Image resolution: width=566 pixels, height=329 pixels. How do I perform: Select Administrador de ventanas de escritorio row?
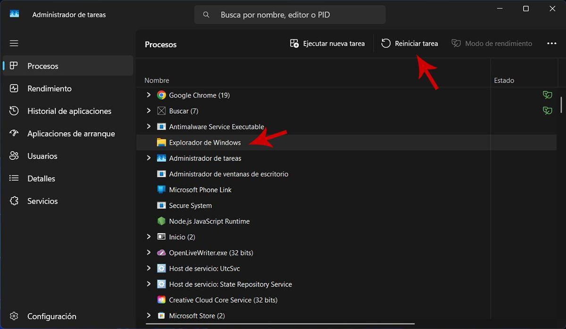click(346, 174)
